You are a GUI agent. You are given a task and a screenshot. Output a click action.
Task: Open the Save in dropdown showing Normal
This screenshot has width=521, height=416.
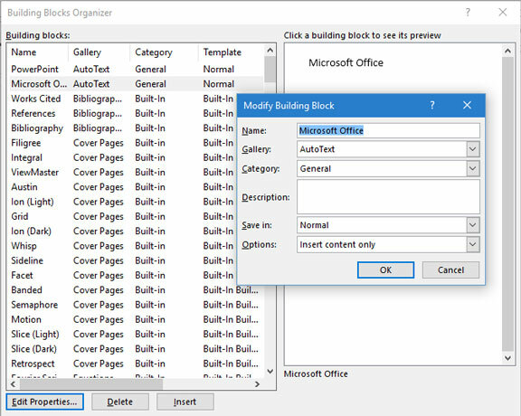pos(472,225)
